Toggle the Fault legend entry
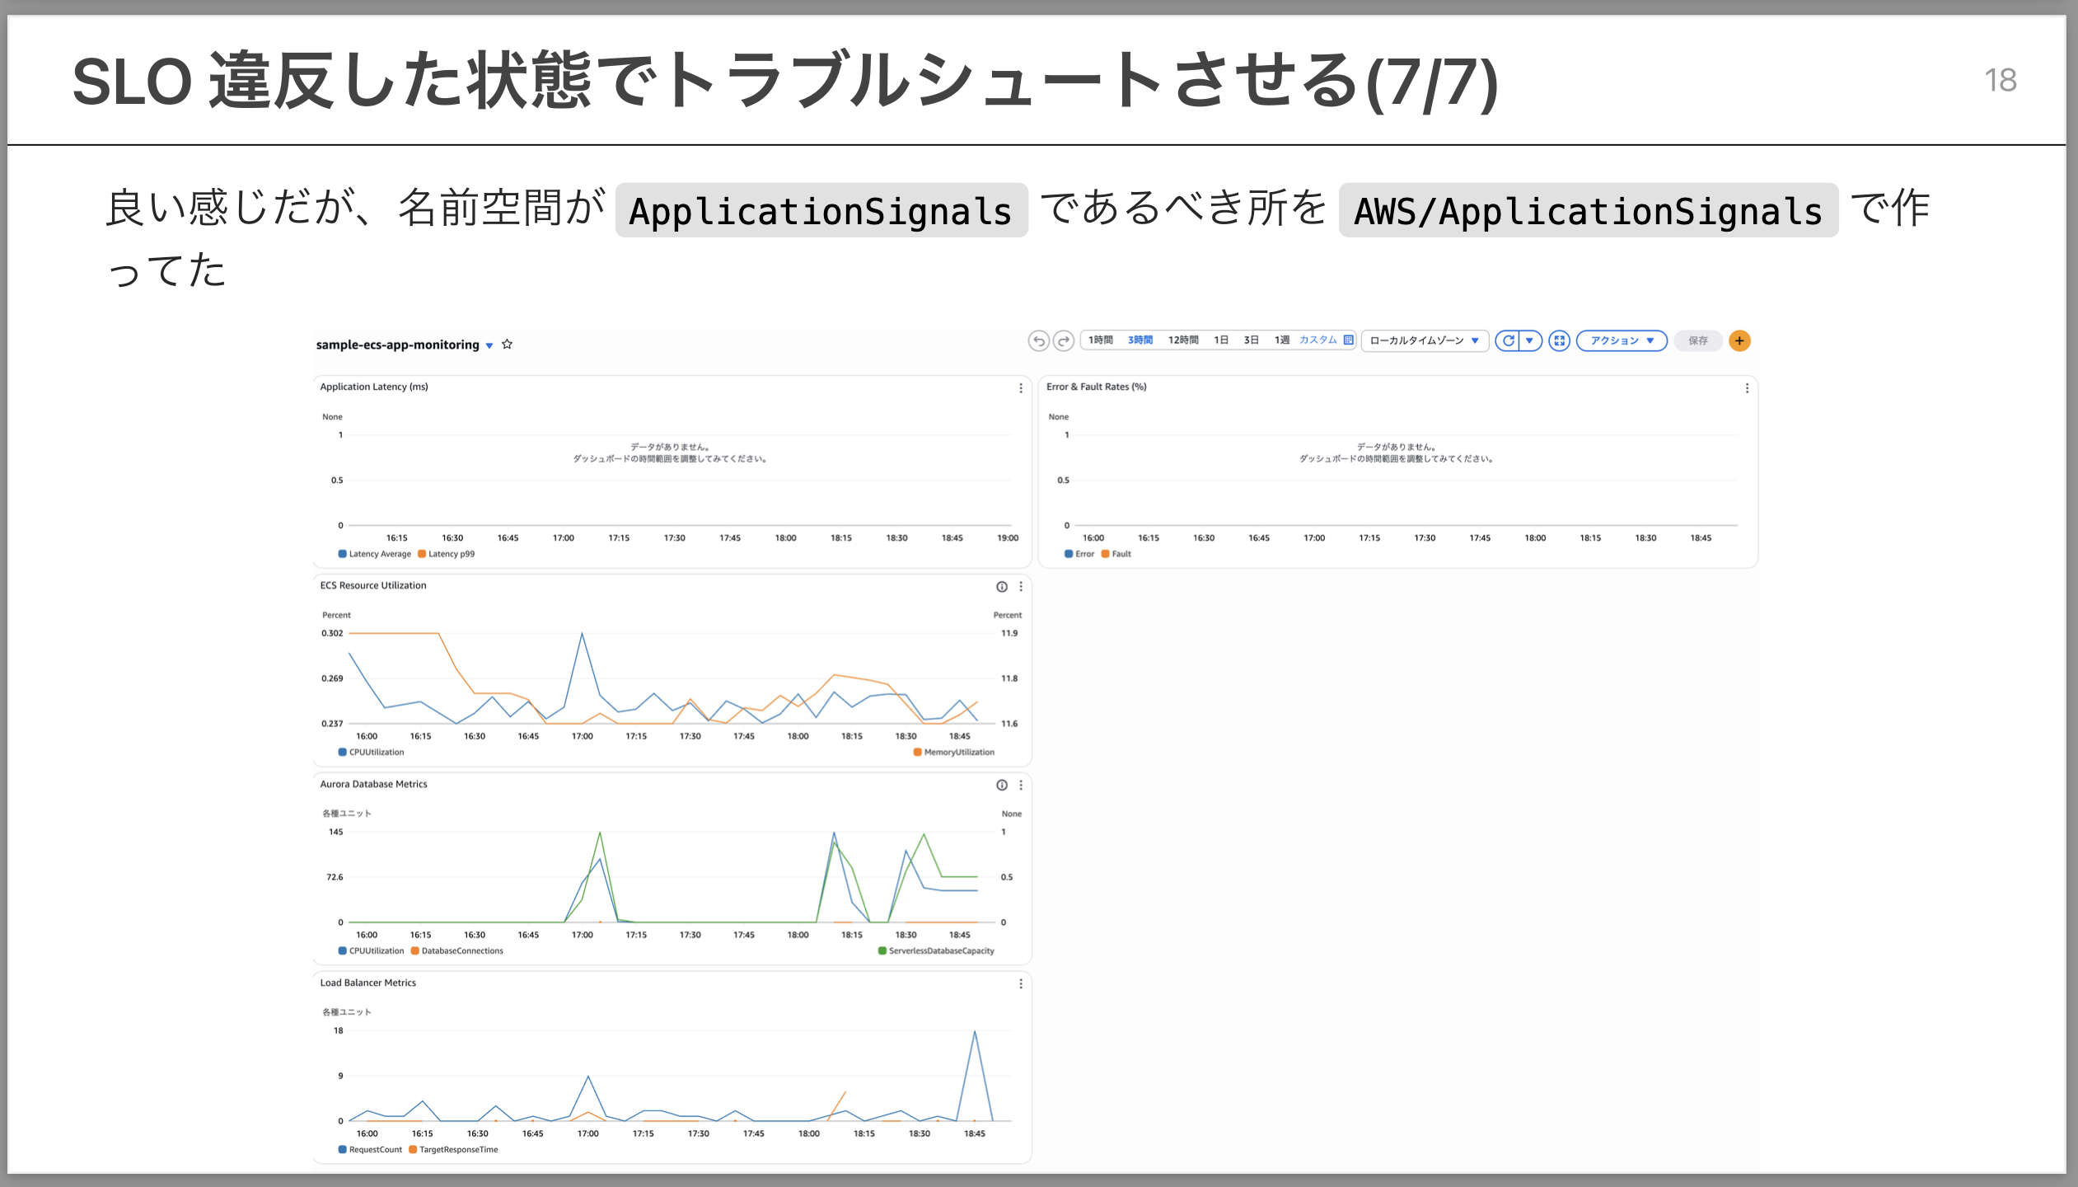Screen dimensions: 2078x1187 pos(1116,554)
